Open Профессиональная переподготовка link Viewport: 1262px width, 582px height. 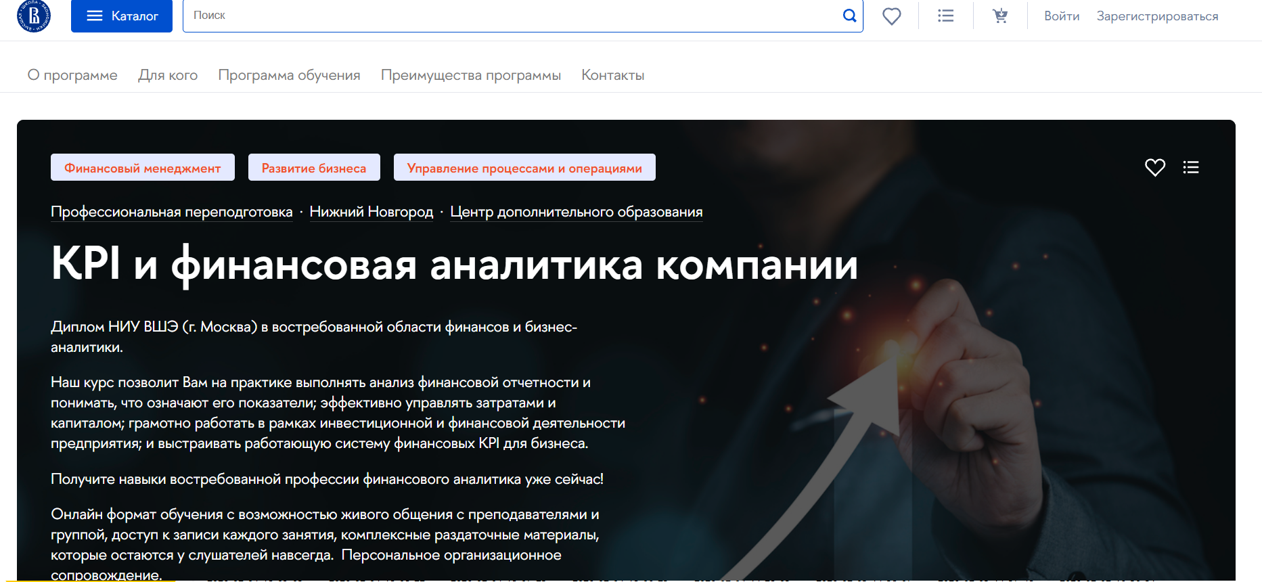[172, 212]
